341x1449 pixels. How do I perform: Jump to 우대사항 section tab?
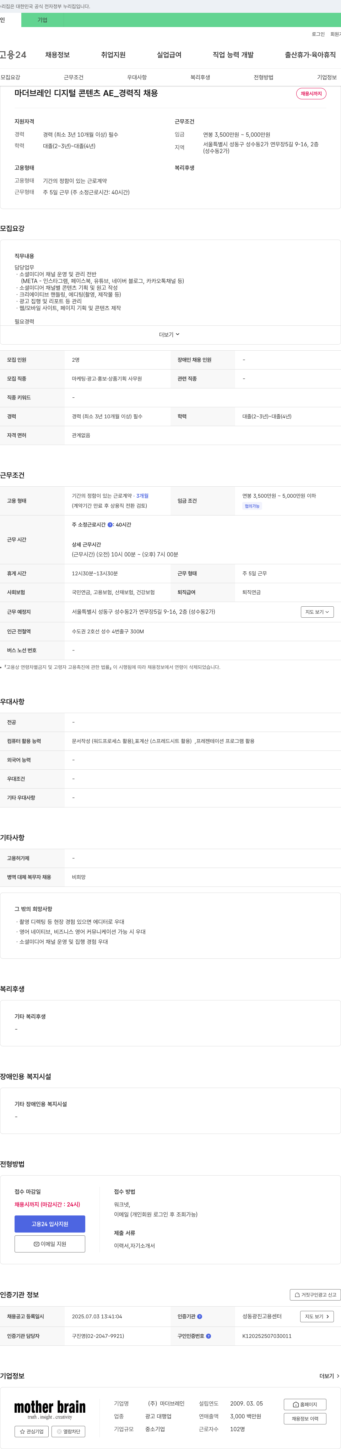tap(137, 78)
